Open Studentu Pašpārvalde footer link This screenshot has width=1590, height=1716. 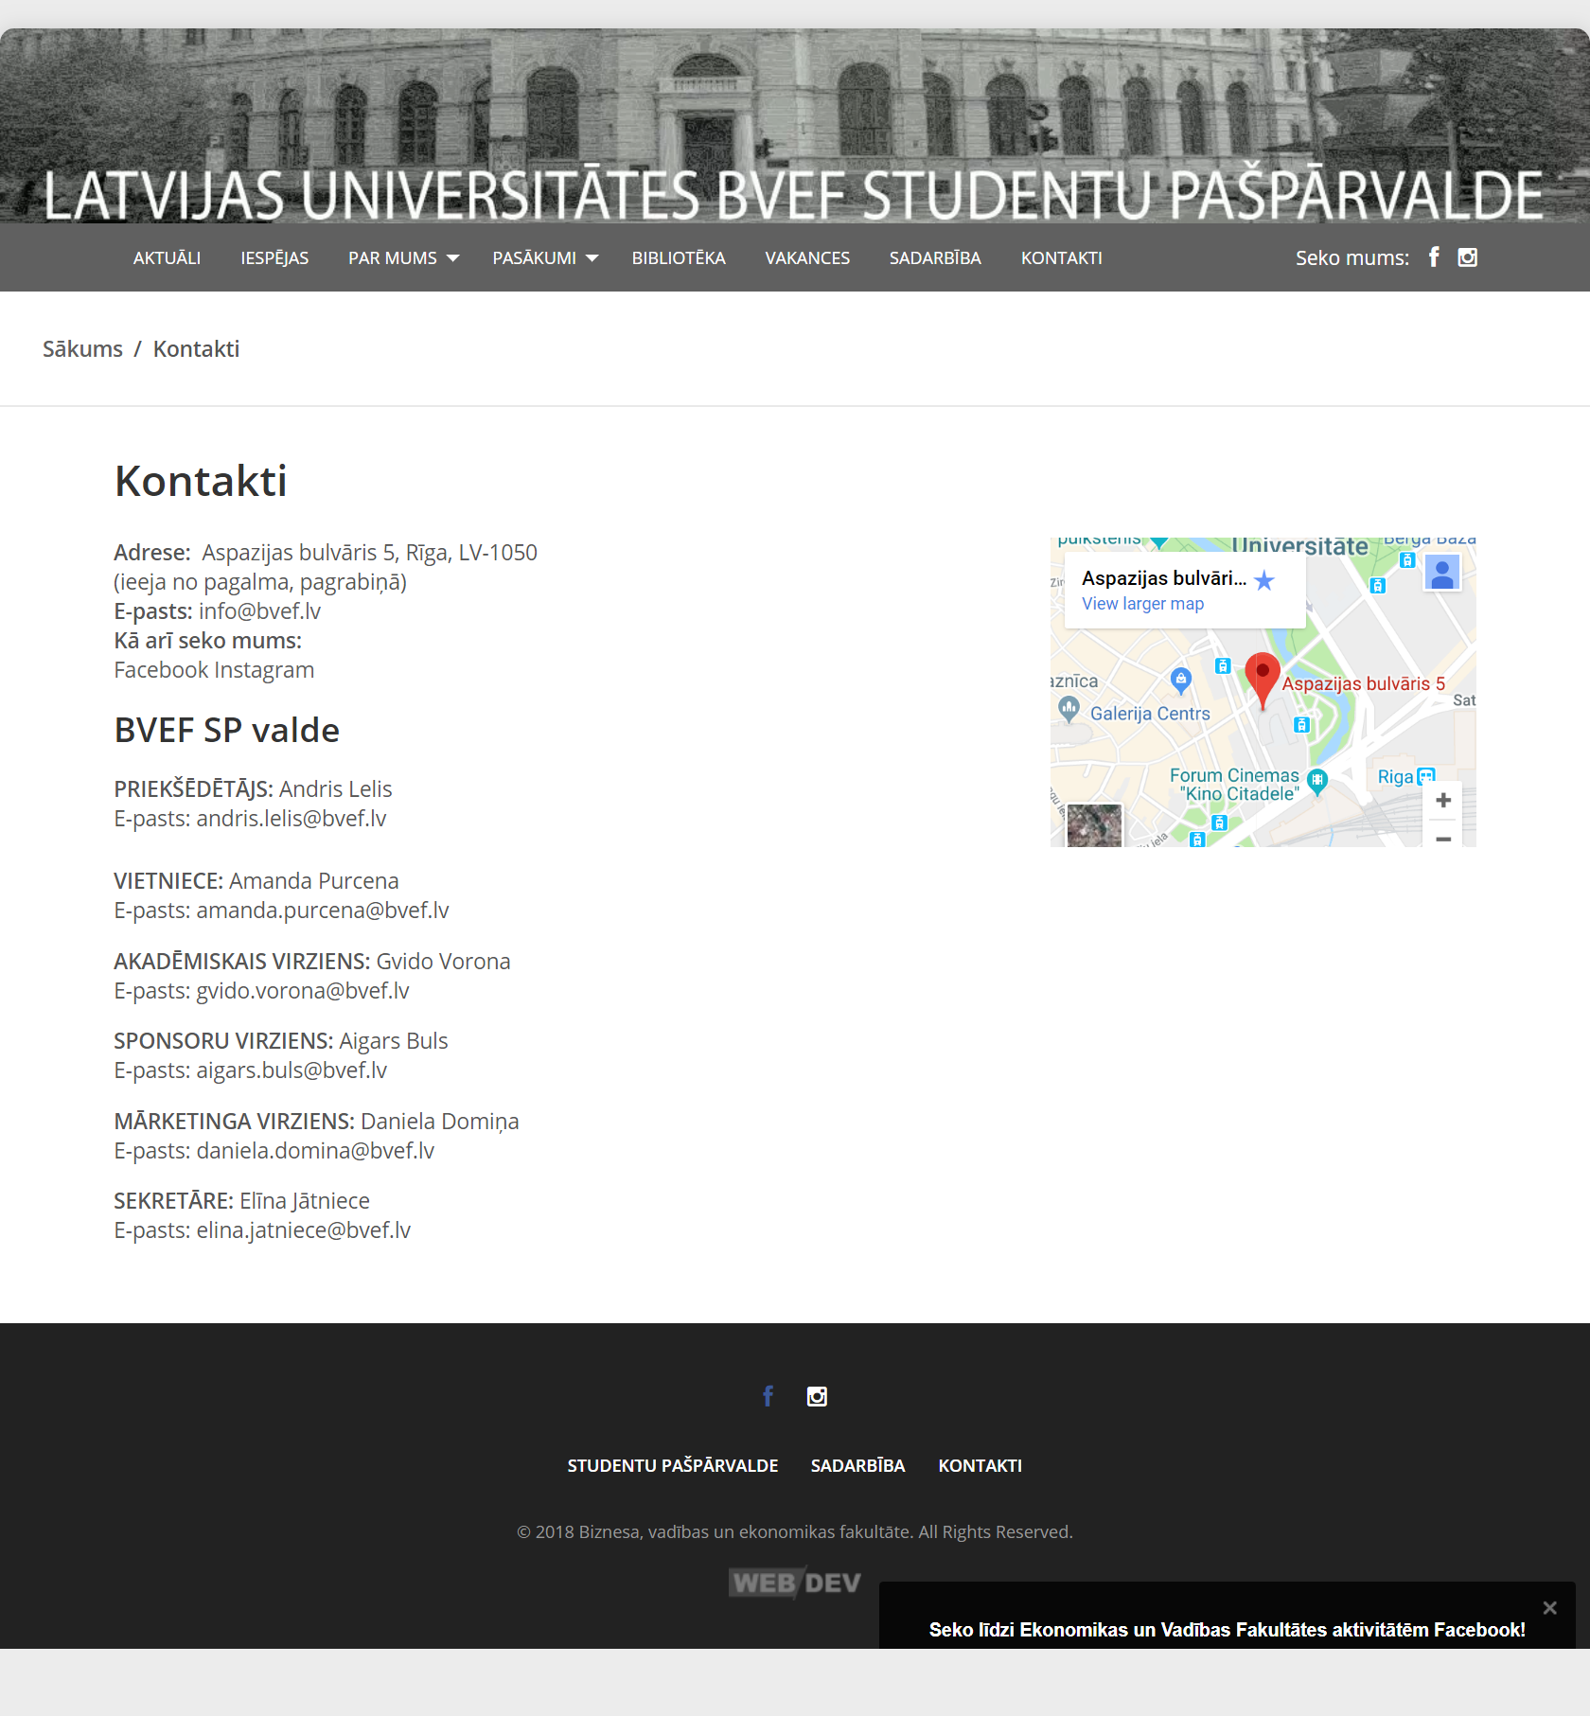click(672, 1466)
